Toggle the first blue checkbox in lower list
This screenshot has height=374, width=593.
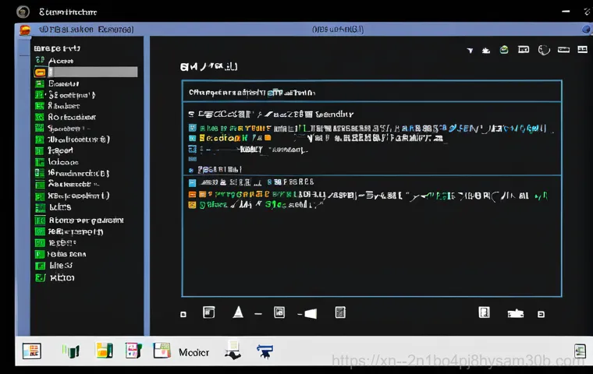192,182
